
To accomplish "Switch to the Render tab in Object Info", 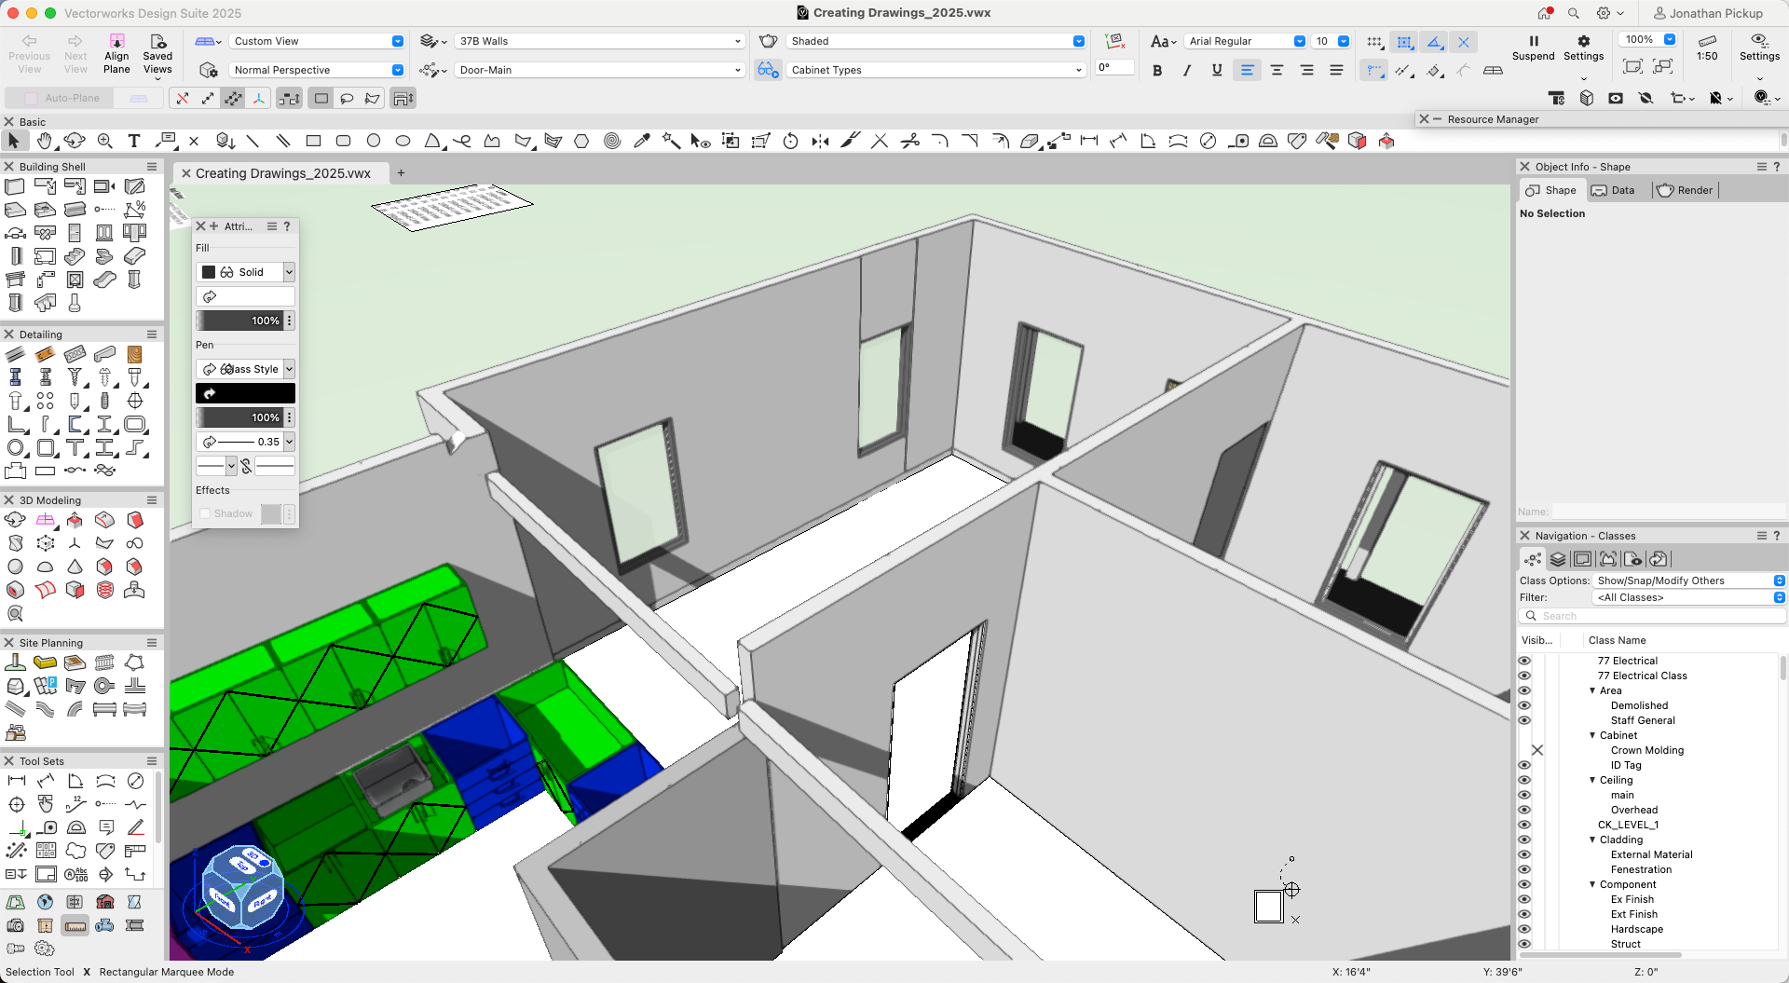I will point(1685,190).
